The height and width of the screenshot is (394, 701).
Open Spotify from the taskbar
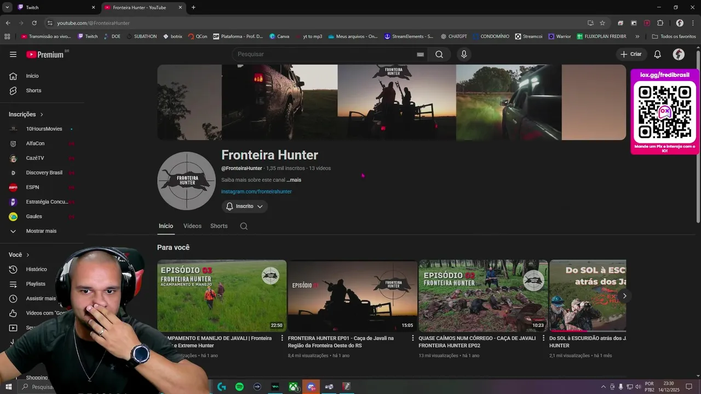[x=239, y=387]
